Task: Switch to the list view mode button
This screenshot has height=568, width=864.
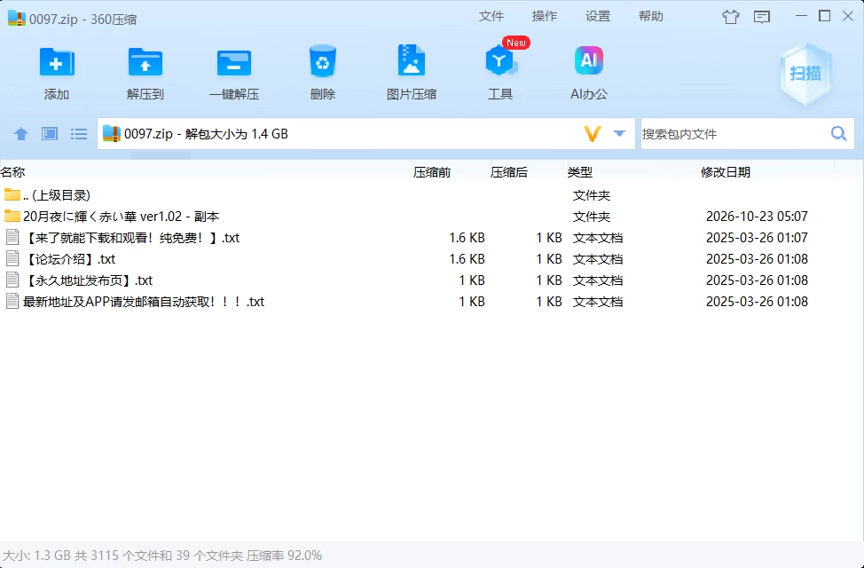Action: [79, 134]
